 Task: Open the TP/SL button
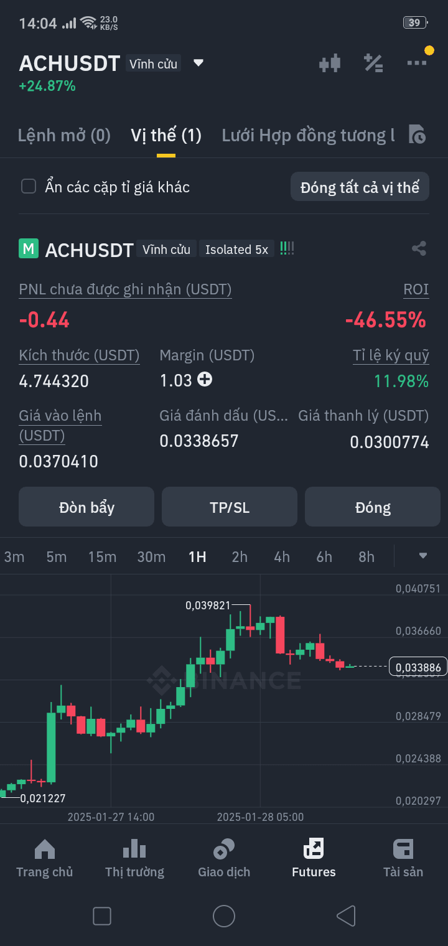pyautogui.click(x=230, y=507)
